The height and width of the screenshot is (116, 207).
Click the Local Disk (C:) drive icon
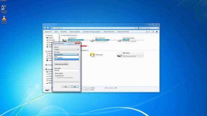pyautogui.click(x=65, y=40)
